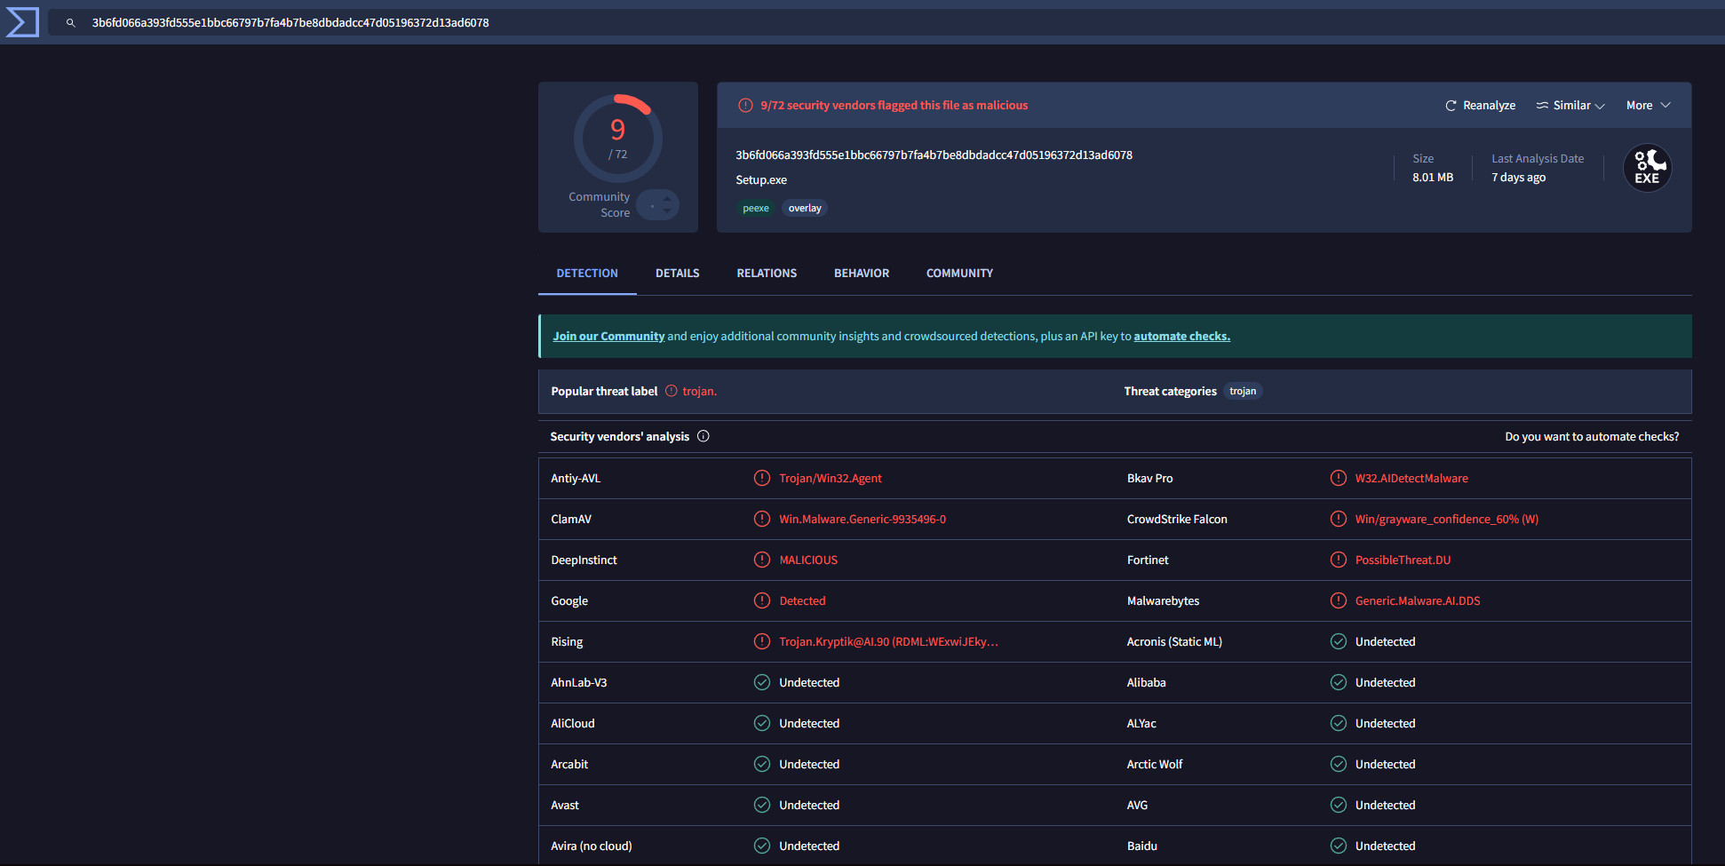
Task: Click AliCloud undetected checkmark icon
Action: (x=762, y=723)
